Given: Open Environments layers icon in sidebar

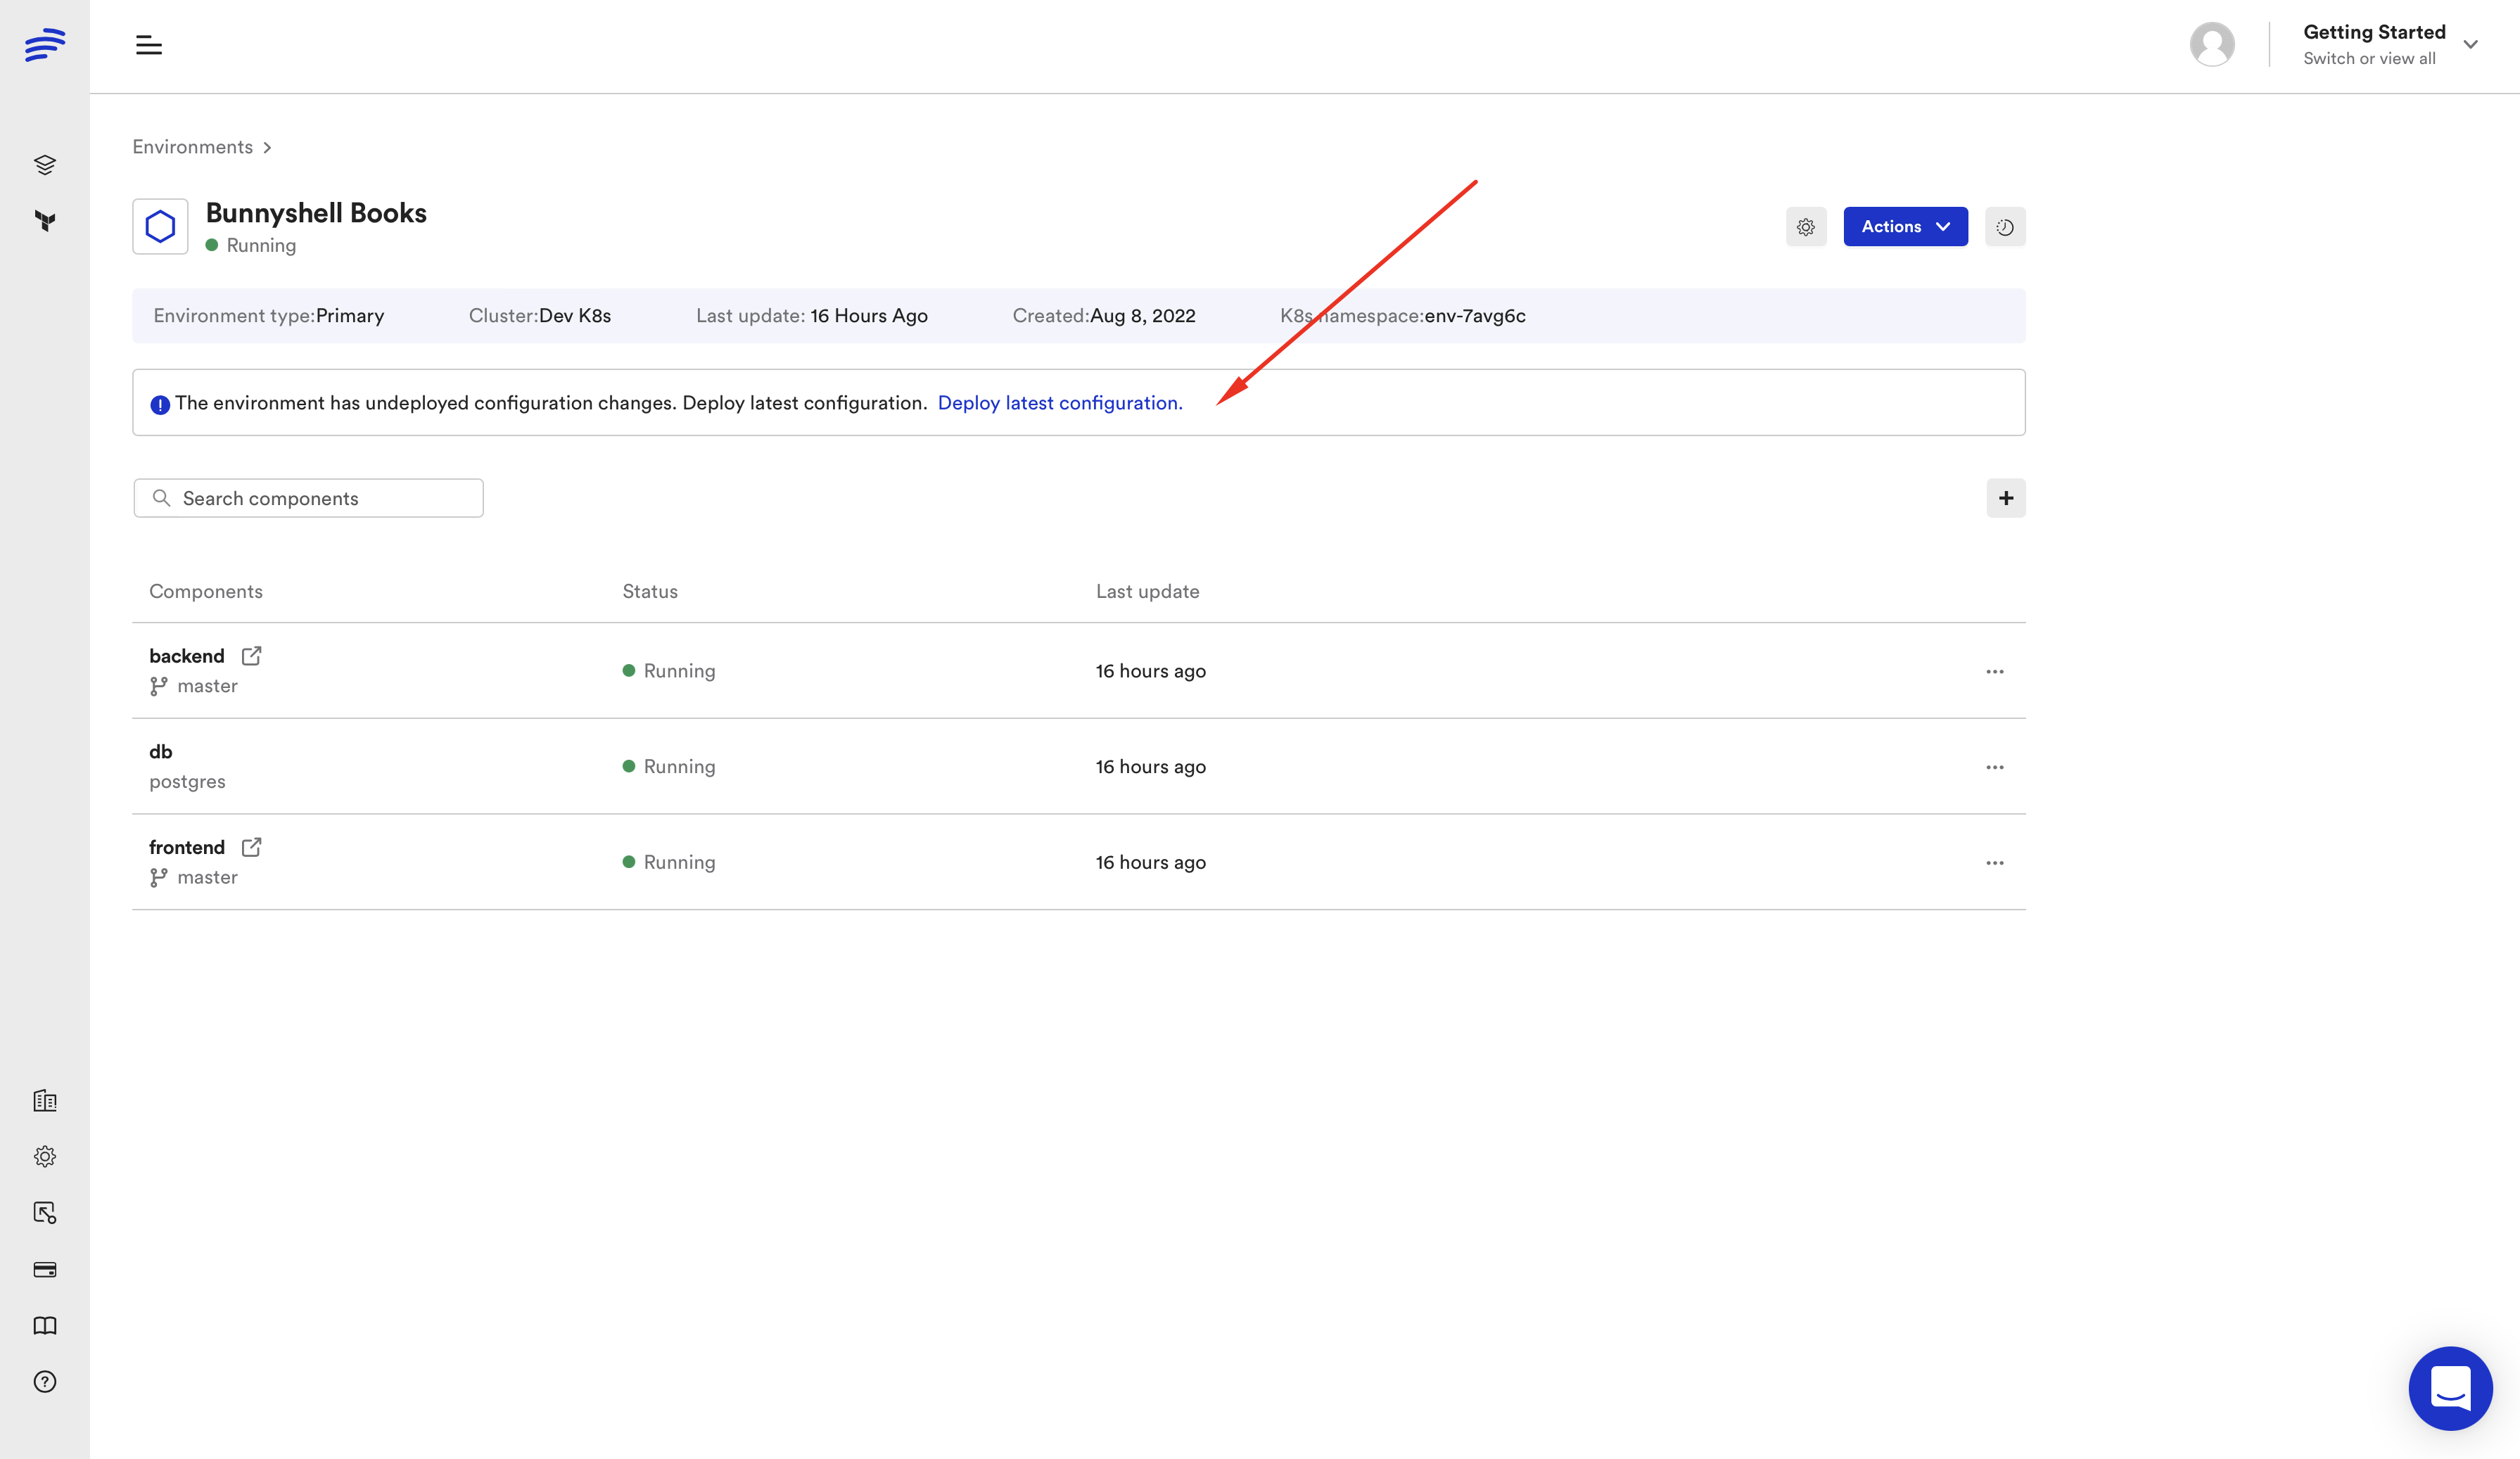Looking at the screenshot, I should point(45,164).
